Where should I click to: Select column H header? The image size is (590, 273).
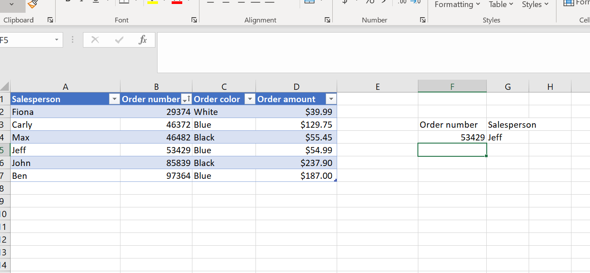pos(550,87)
